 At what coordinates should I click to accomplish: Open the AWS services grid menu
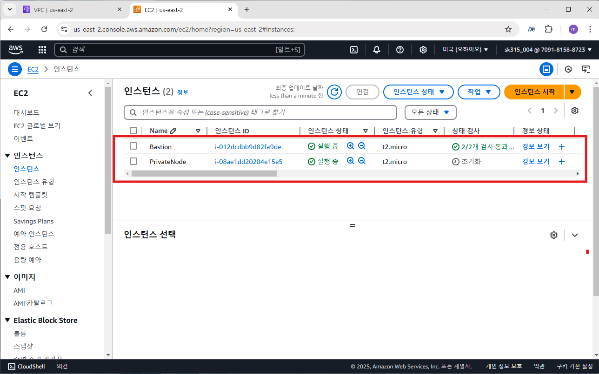point(42,50)
